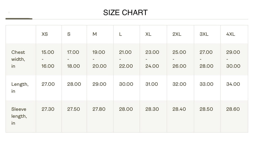256x142 pixels.
Task: Select the 4XL size column header
Action: (x=230, y=34)
